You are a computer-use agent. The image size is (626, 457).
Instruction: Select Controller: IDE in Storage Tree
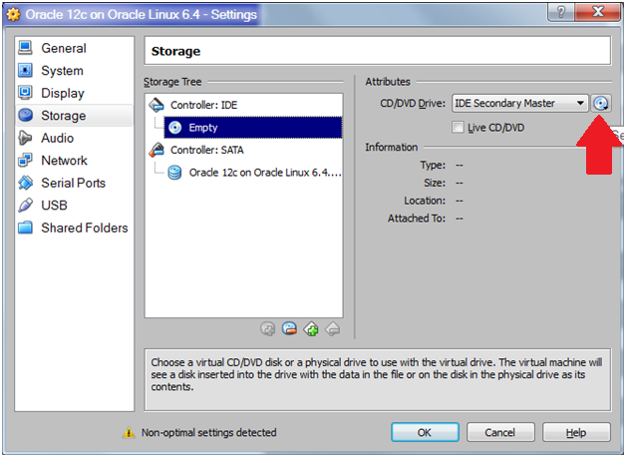coord(203,105)
